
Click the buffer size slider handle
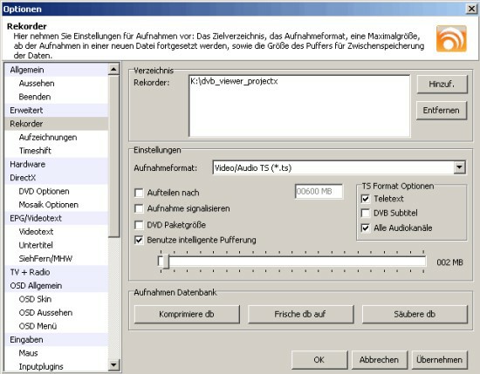point(164,262)
